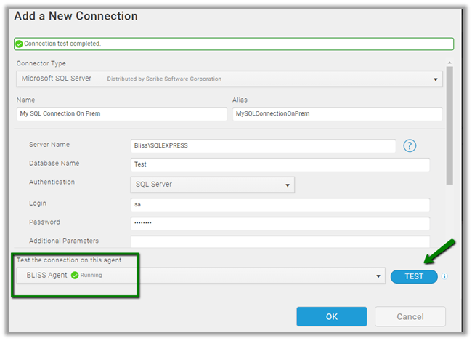
Task: Click the green Running status check icon
Action: coord(75,276)
